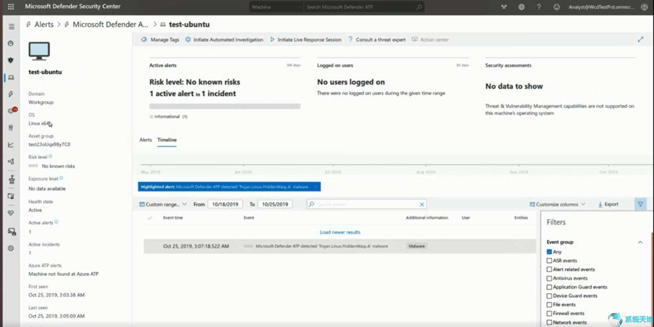Check the Network events filter
This screenshot has width=654, height=327.
pos(550,322)
